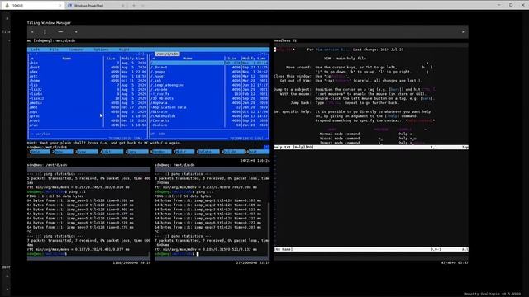Click the 5 Copy function key button
Image resolution: width=529 pixels, height=297 pixels.
[x=137, y=152]
